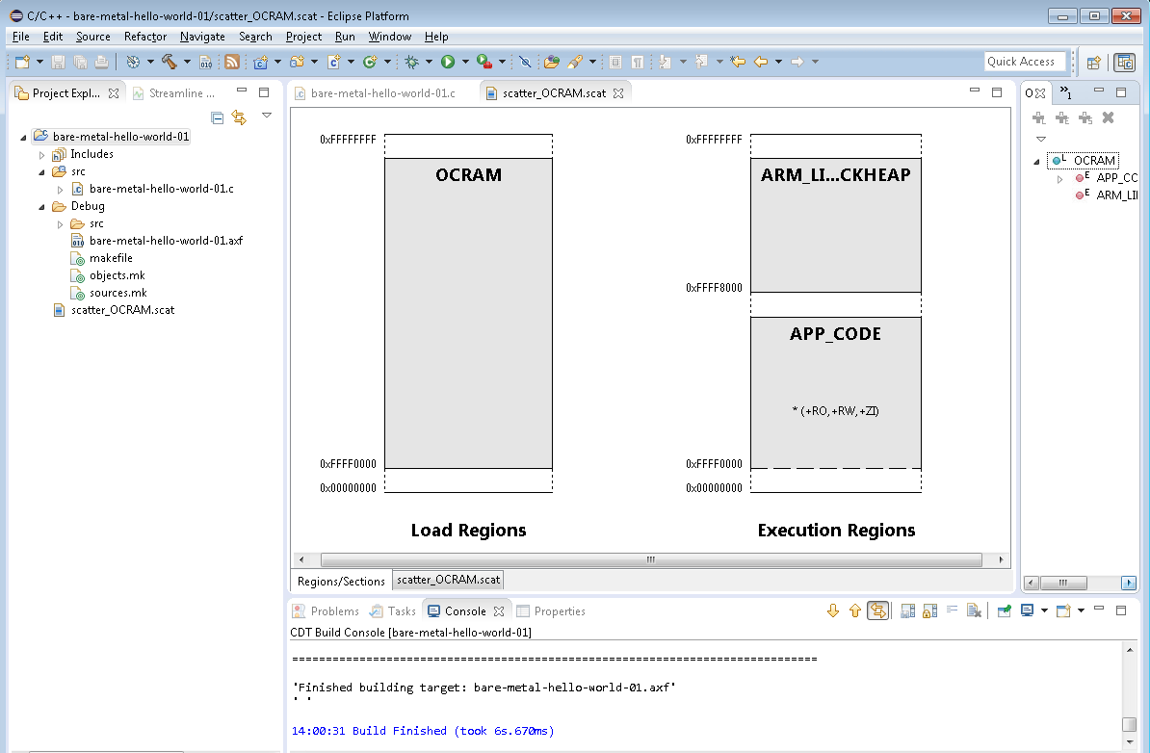Toggle the C/C++ perspective button
The image size is (1150, 753).
pyautogui.click(x=1124, y=63)
